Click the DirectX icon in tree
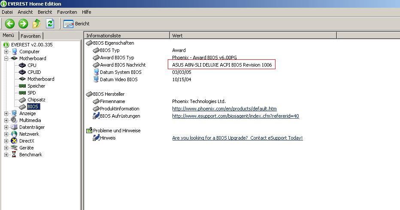Viewport: 400px width, 210px height. [x=14, y=141]
